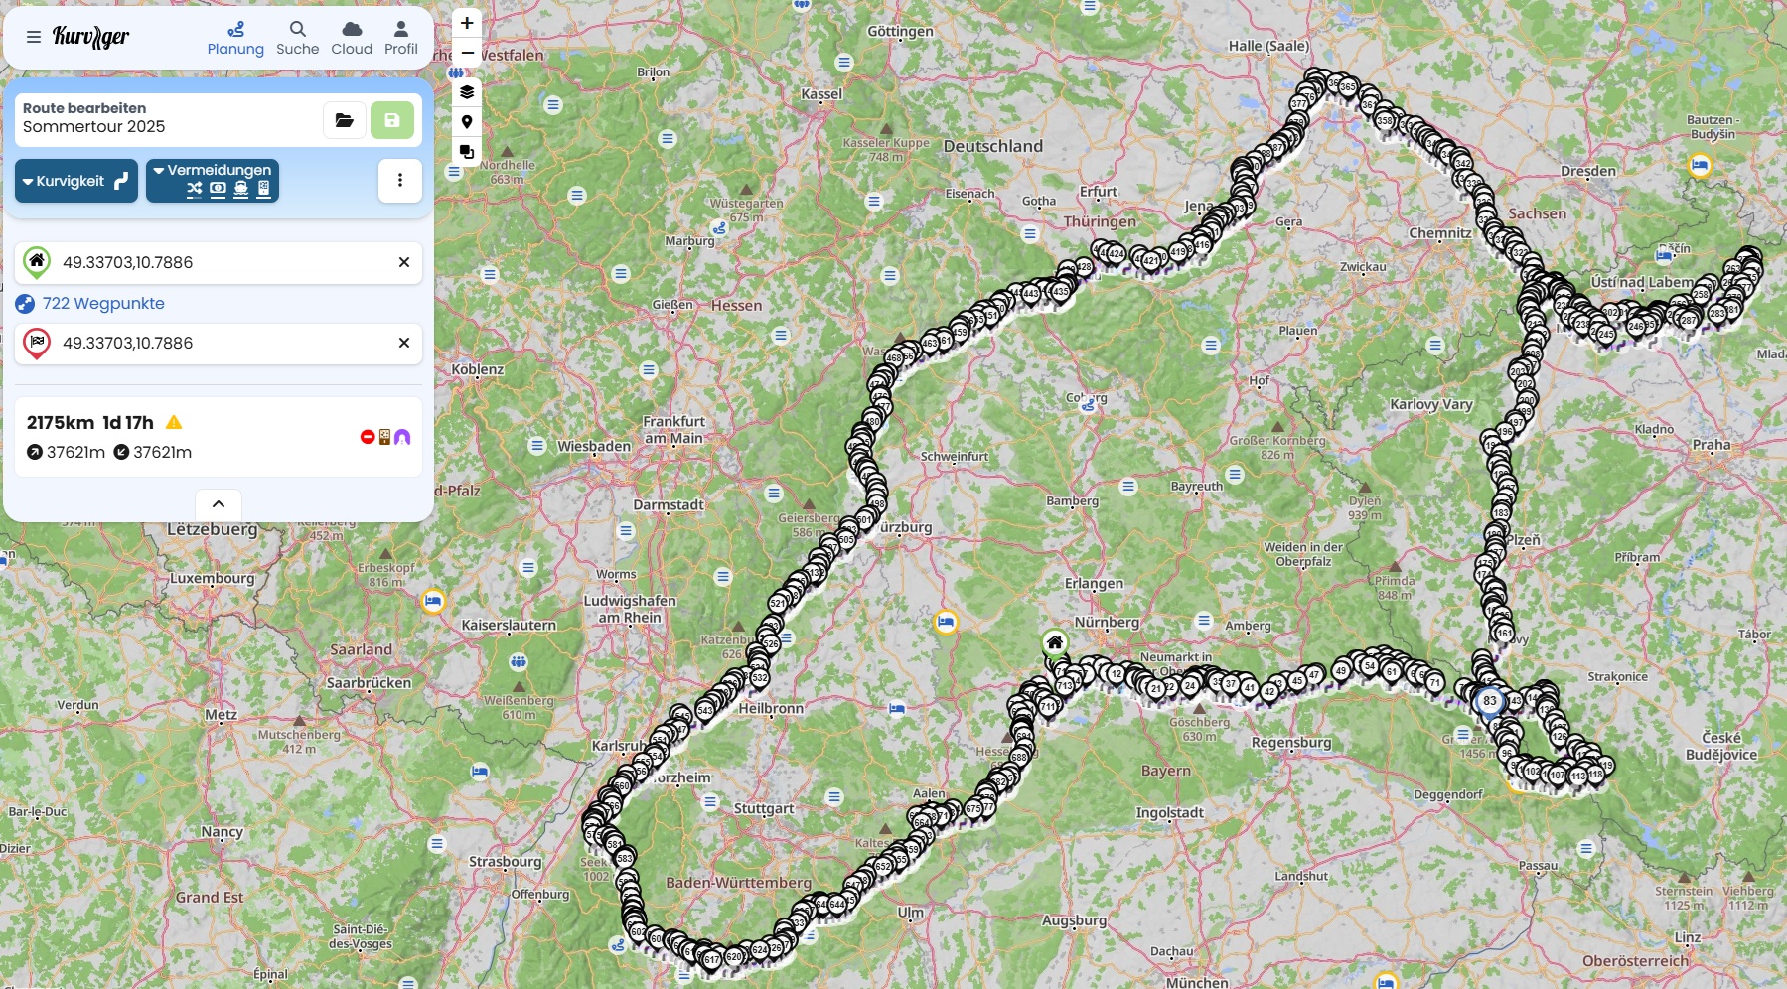Remove the destination point 49.33703,10.7886
Image resolution: width=1787 pixels, height=989 pixels.
pos(404,343)
